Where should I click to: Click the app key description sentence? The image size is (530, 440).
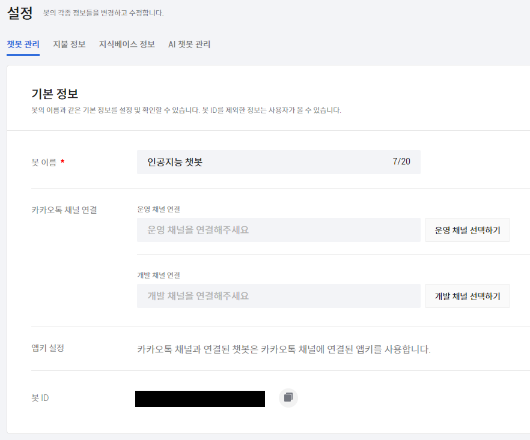tap(284, 349)
